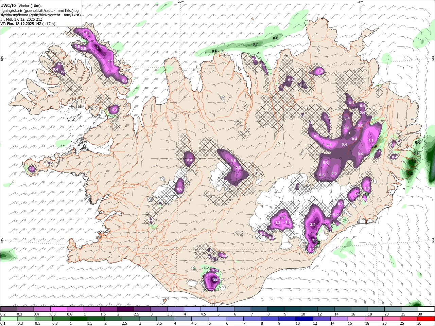Image resolution: width=435 pixels, height=326 pixels.
Task: Select the medium blue 8 swatch in the lower legend row
Action: [269, 319]
